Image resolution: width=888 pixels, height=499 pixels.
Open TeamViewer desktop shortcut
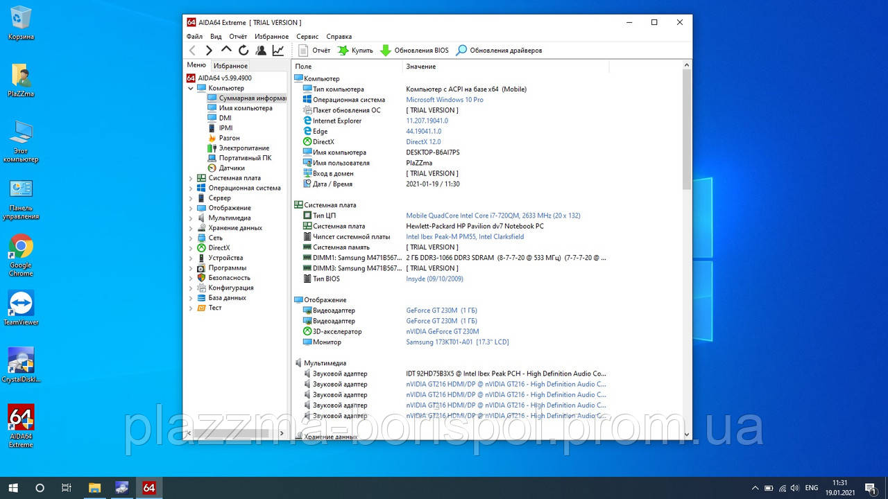click(x=21, y=308)
